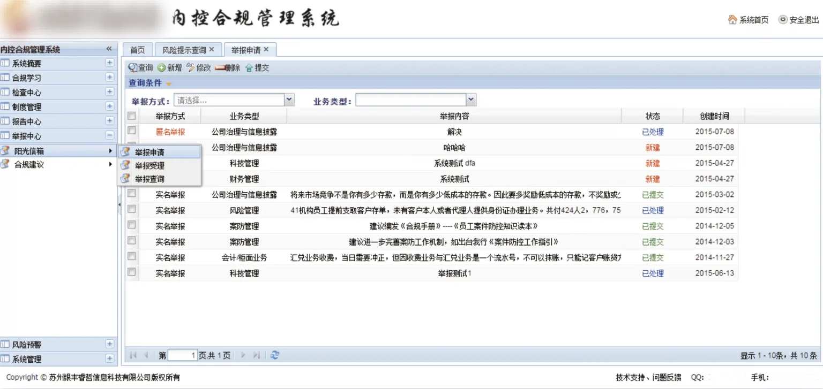The width and height of the screenshot is (823, 389).
Task: Click the 删除 delete toolbar icon
Action: click(220, 68)
